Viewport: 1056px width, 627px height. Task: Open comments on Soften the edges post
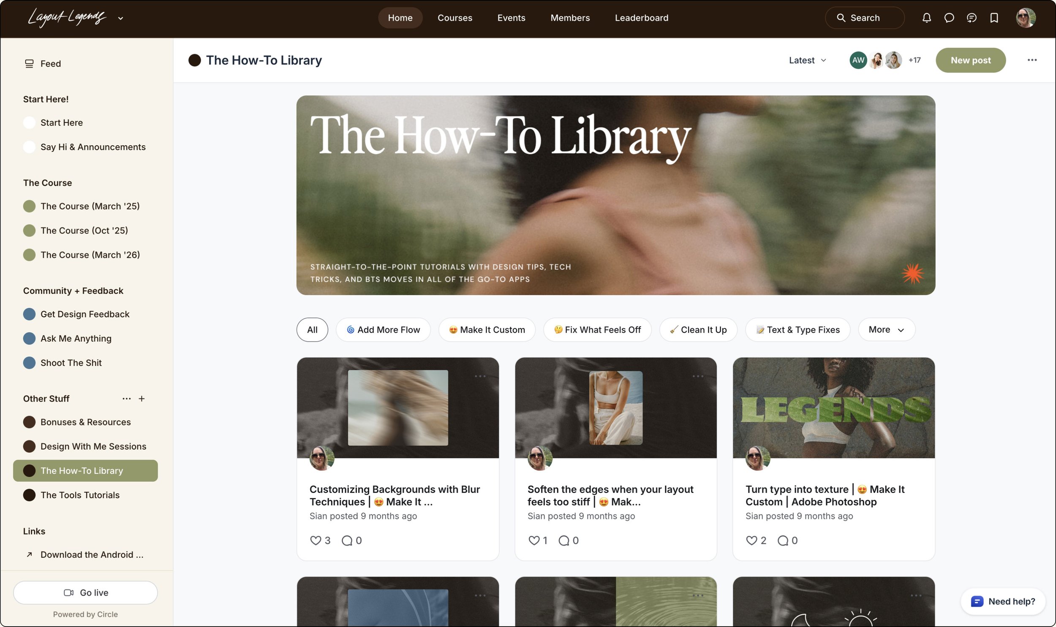pyautogui.click(x=564, y=540)
